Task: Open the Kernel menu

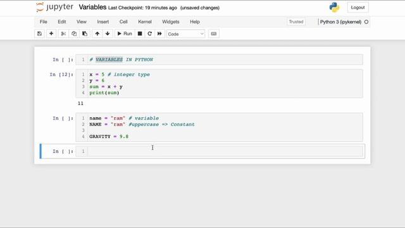Action: point(145,22)
